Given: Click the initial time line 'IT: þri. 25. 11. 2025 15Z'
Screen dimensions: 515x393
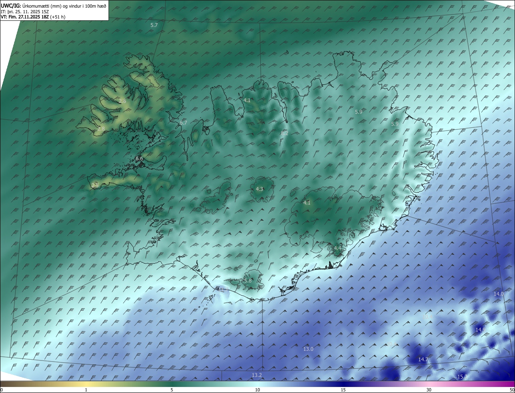Looking at the screenshot, I should 25,11.
